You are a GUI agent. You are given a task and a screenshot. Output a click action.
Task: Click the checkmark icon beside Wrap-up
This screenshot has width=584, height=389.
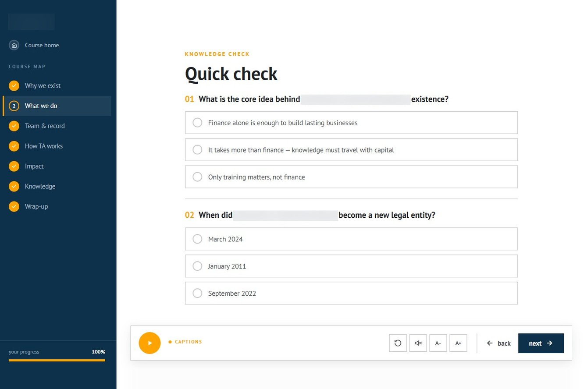point(14,207)
